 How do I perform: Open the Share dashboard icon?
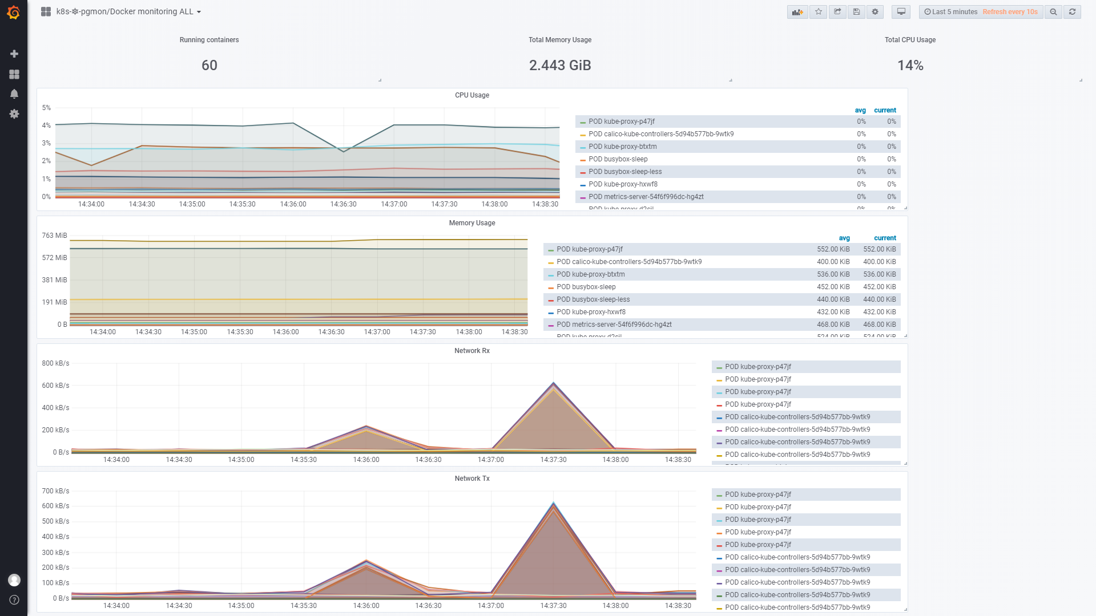(x=837, y=11)
